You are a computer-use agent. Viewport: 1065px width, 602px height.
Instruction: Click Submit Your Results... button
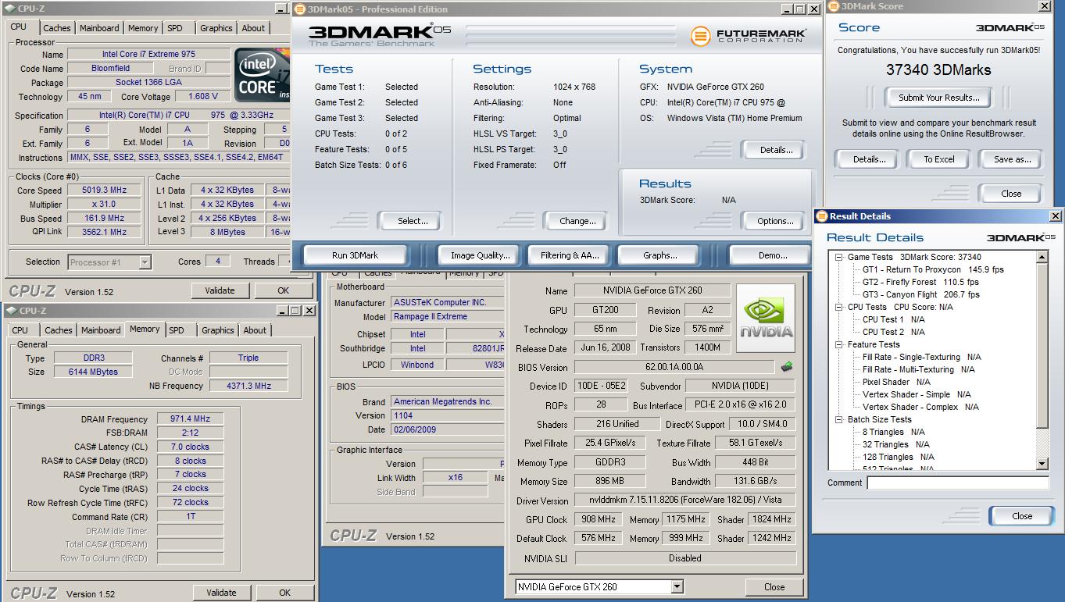pos(938,98)
